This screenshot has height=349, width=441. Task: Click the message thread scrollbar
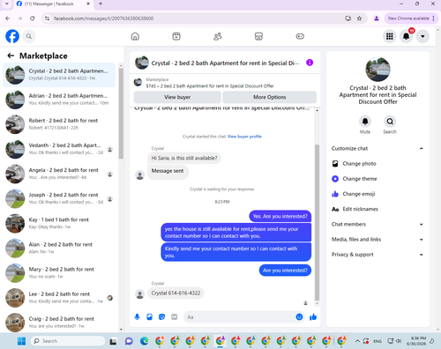[x=317, y=222]
